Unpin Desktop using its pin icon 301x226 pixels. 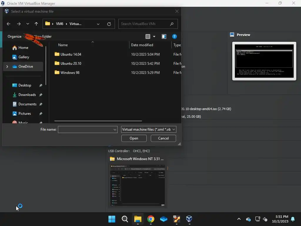click(x=41, y=85)
